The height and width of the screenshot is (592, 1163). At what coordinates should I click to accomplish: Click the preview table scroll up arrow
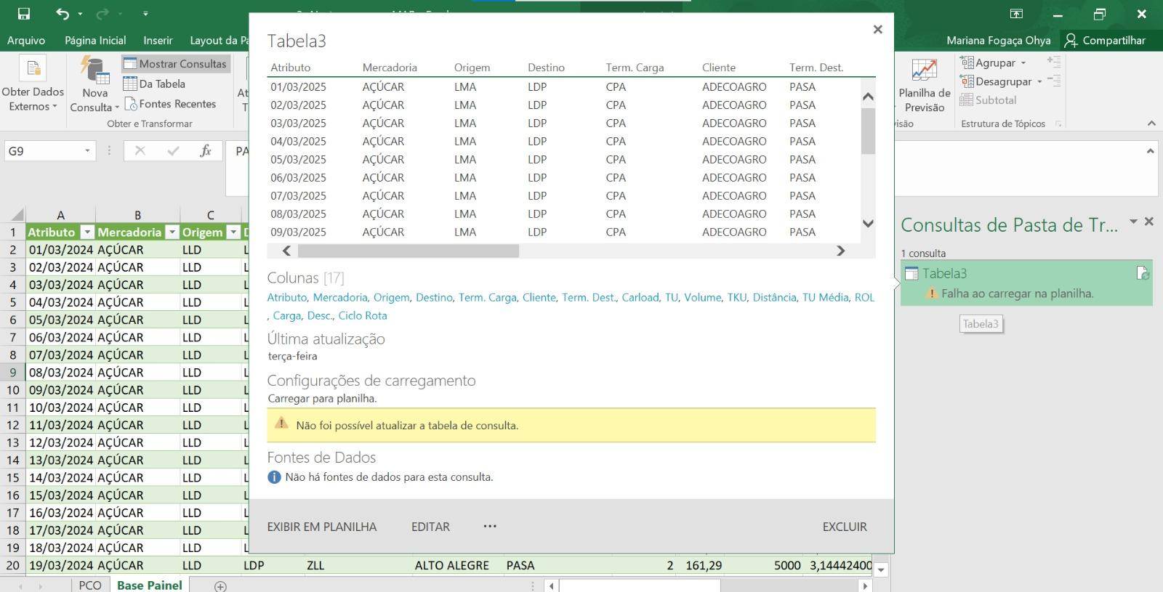click(868, 97)
